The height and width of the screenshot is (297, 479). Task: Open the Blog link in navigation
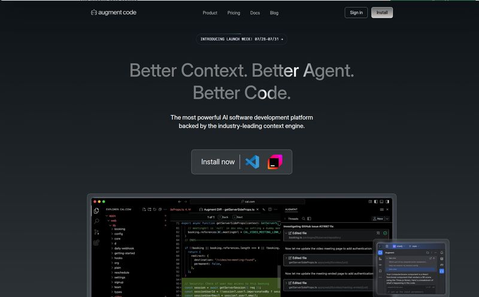click(x=274, y=13)
